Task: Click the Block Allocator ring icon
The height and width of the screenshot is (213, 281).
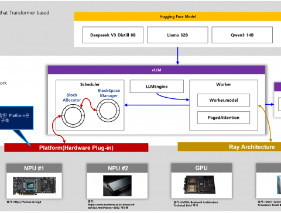Action: [x=73, y=116]
